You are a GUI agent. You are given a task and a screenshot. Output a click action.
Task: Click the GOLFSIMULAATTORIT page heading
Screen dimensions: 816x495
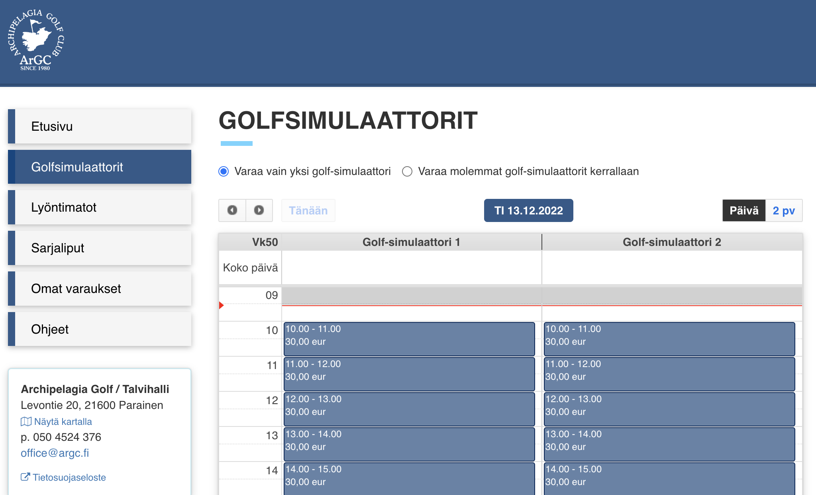point(348,120)
